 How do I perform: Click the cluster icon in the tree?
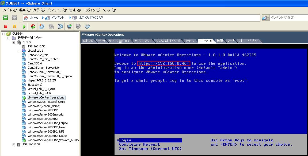pos(19,42)
